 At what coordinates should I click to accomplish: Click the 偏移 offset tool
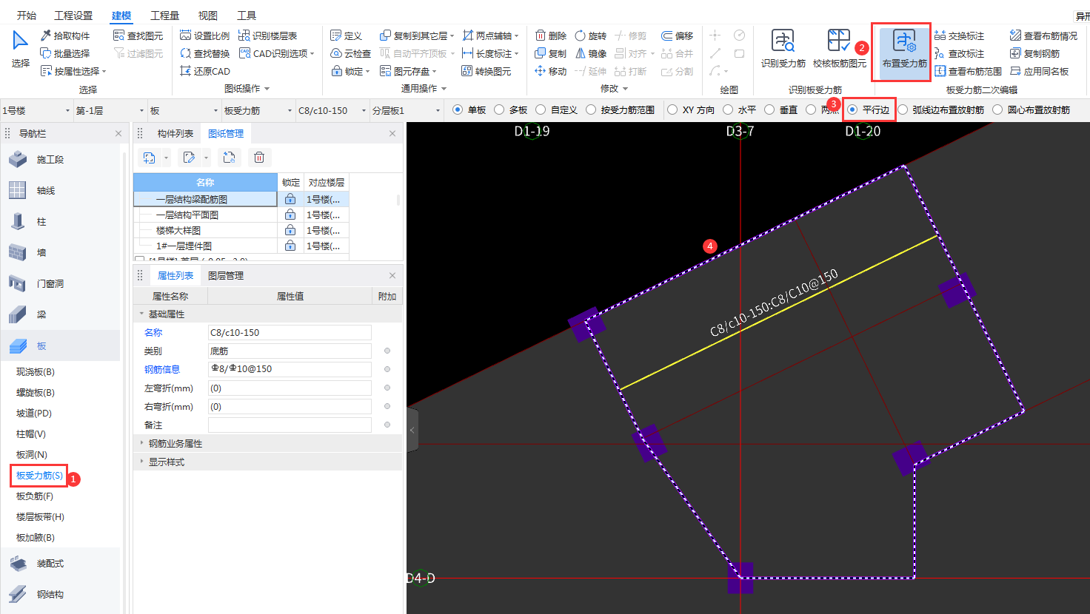[678, 36]
